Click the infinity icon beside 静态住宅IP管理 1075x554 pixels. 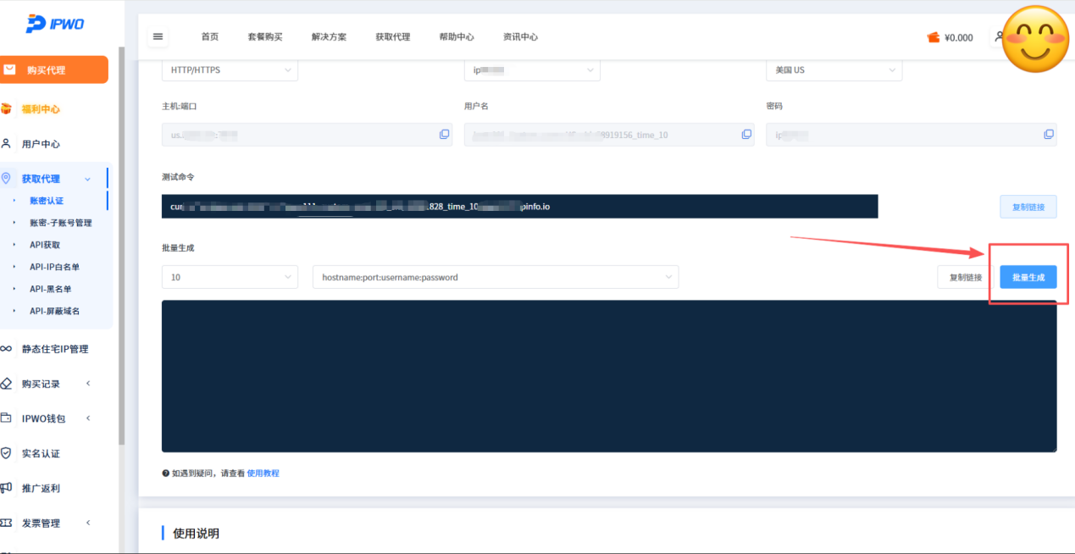6,349
